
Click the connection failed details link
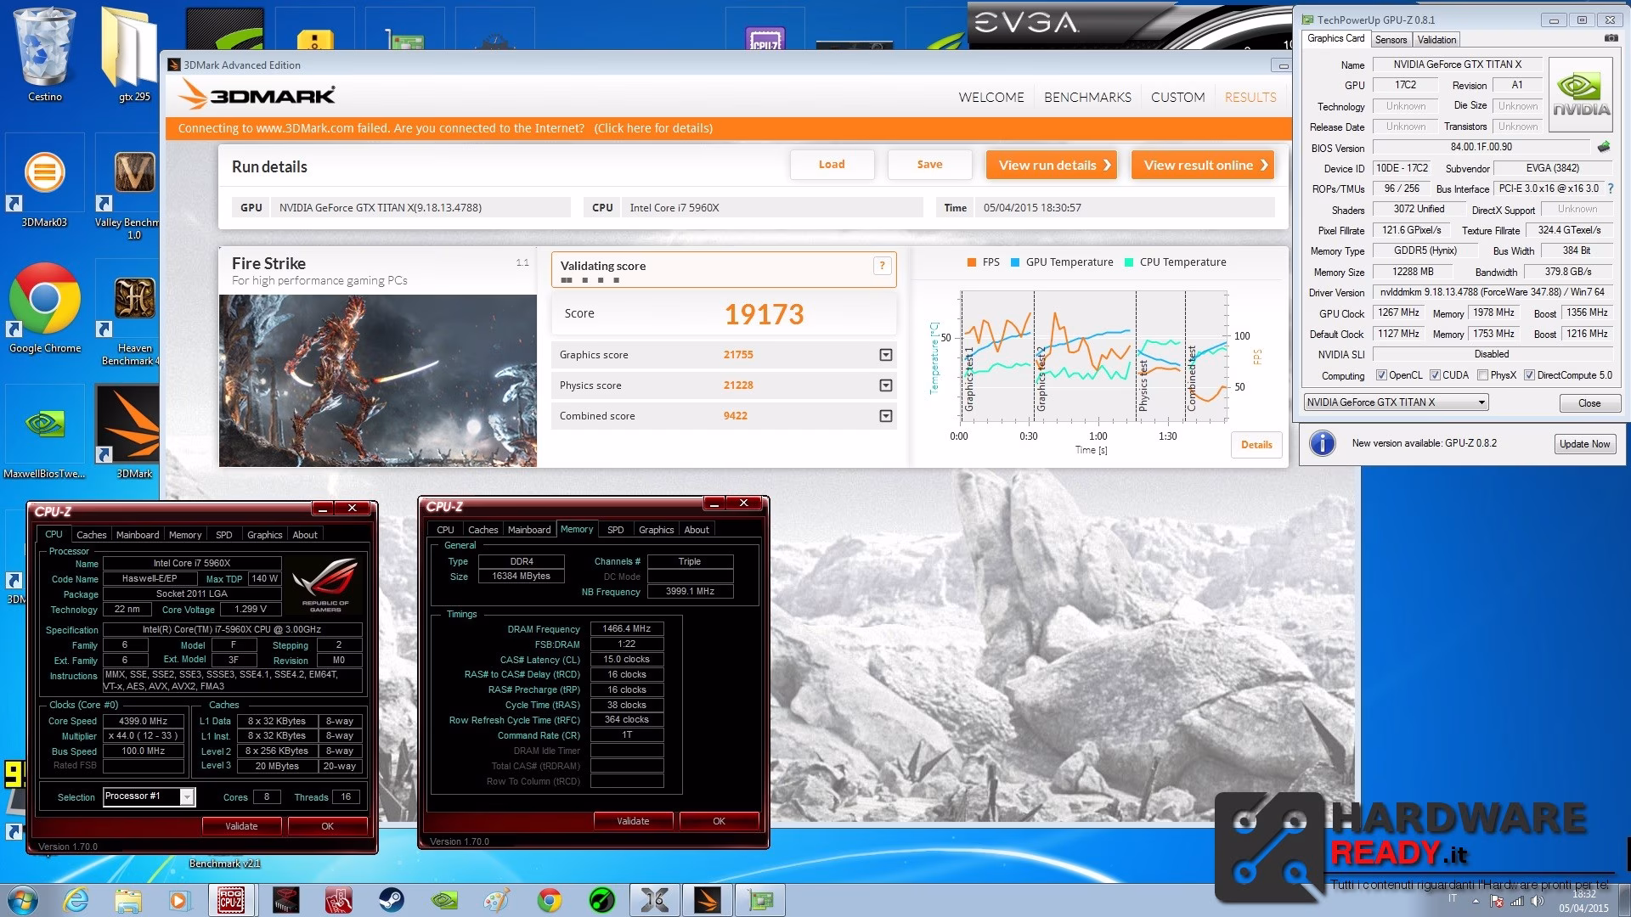pyautogui.click(x=653, y=128)
